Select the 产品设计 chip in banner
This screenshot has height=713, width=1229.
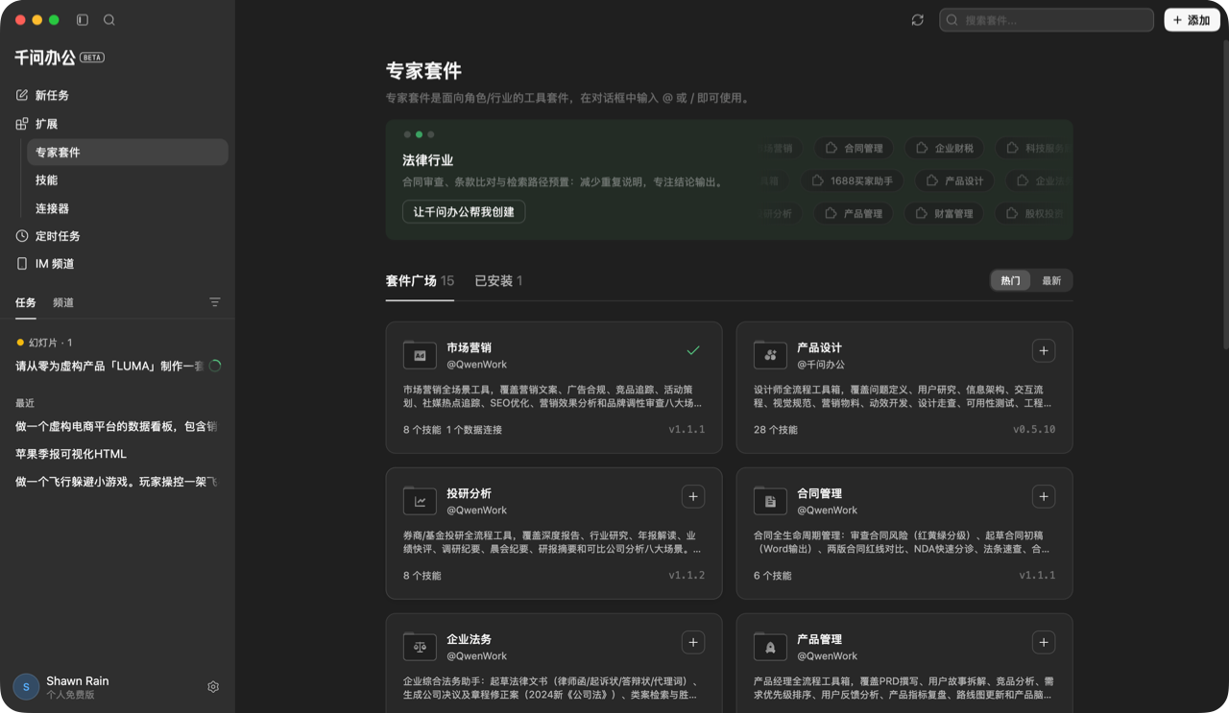954,181
